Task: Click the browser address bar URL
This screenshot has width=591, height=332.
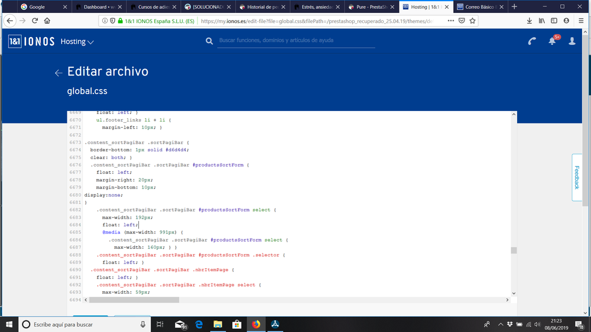Action: (317, 21)
